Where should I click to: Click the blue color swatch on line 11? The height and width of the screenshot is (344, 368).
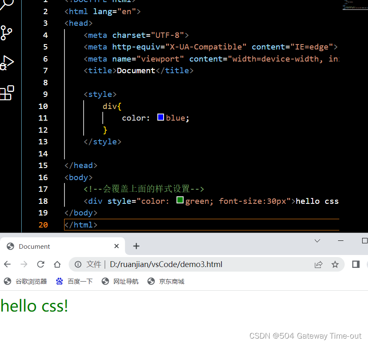coord(161,117)
